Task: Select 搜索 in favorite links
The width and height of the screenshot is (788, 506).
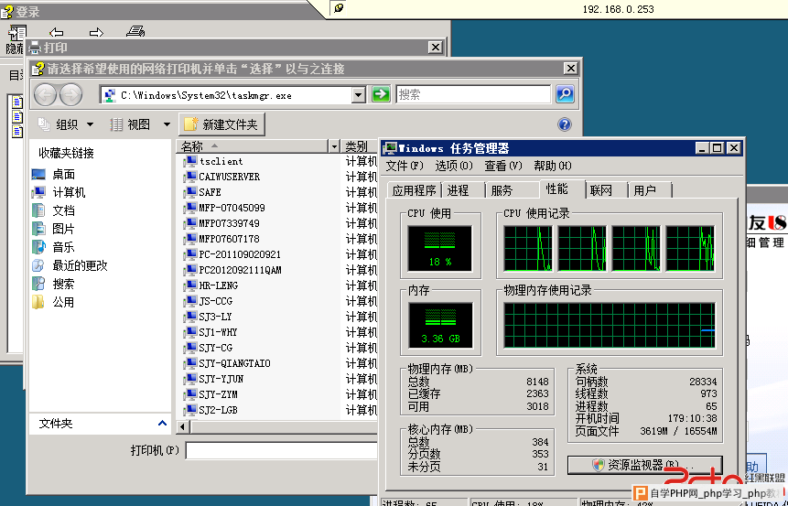Action: pyautogui.click(x=53, y=284)
